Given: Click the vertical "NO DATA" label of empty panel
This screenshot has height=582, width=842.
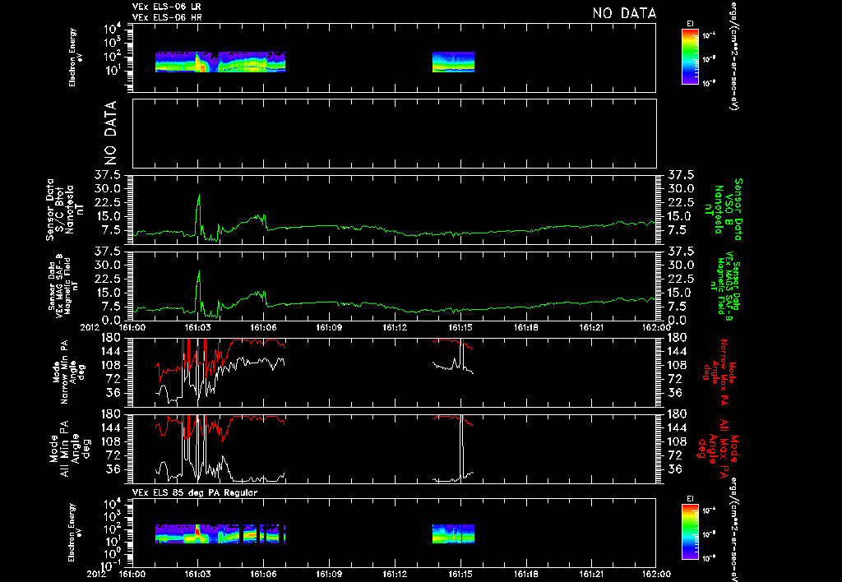Looking at the screenshot, I should coord(110,132).
